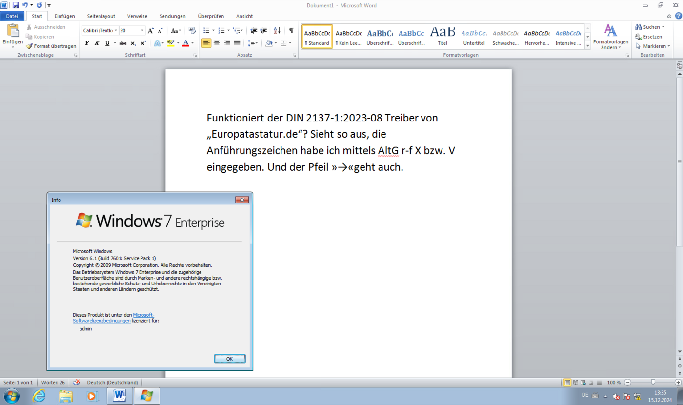
Task: Open Internet Explorer from taskbar
Action: (39, 396)
